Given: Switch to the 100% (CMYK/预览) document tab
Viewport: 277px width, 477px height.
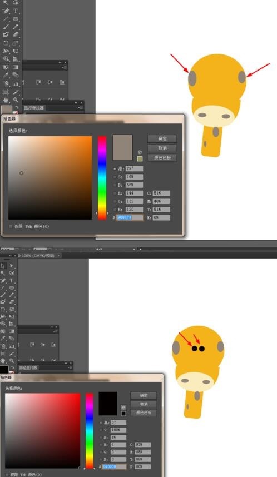Looking at the screenshot, I should coord(38,256).
